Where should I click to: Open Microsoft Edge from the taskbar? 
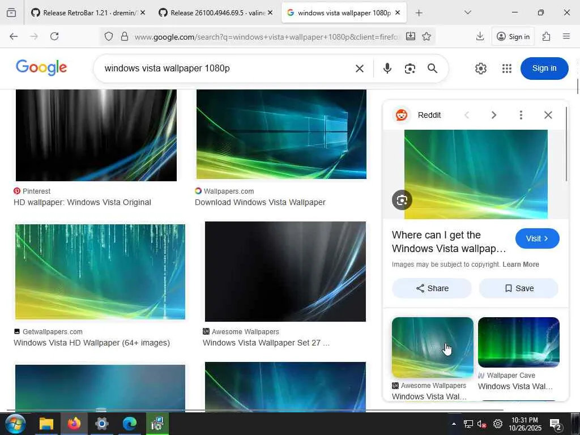(x=130, y=424)
